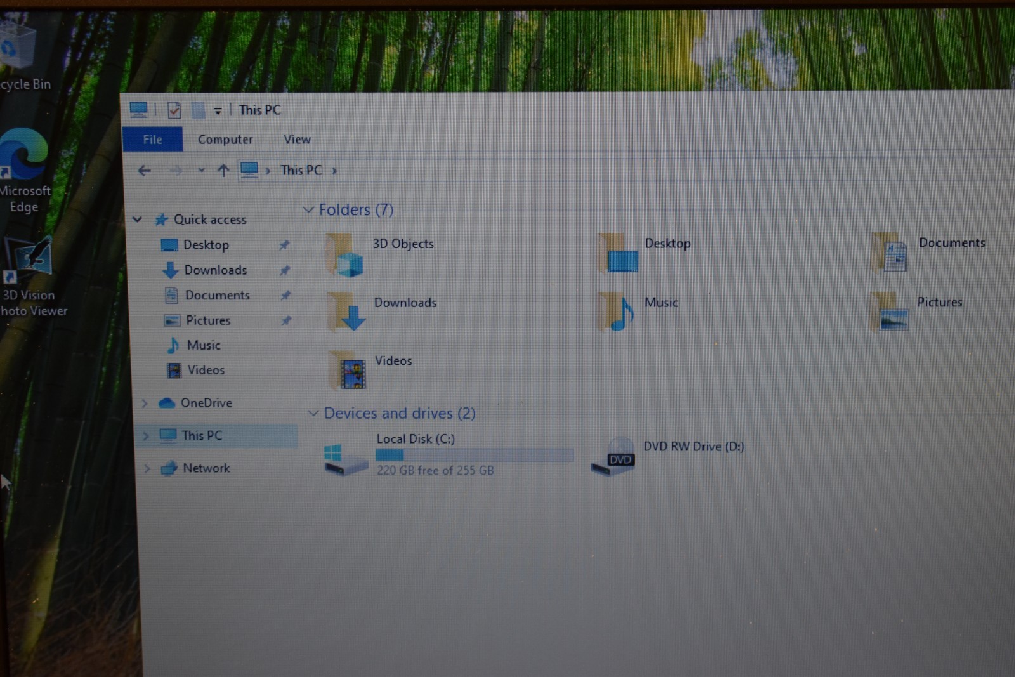Select the Local Disk (C:) drive icon
This screenshot has width=1015, height=677.
(x=345, y=459)
